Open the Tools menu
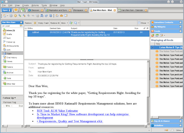Screen dimensions: 184x133 [44, 5]
